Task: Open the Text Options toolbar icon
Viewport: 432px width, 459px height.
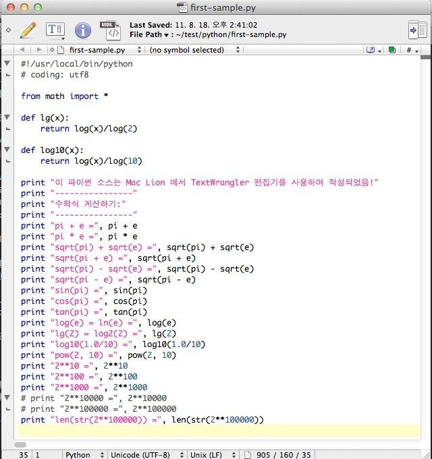Action: [55, 30]
